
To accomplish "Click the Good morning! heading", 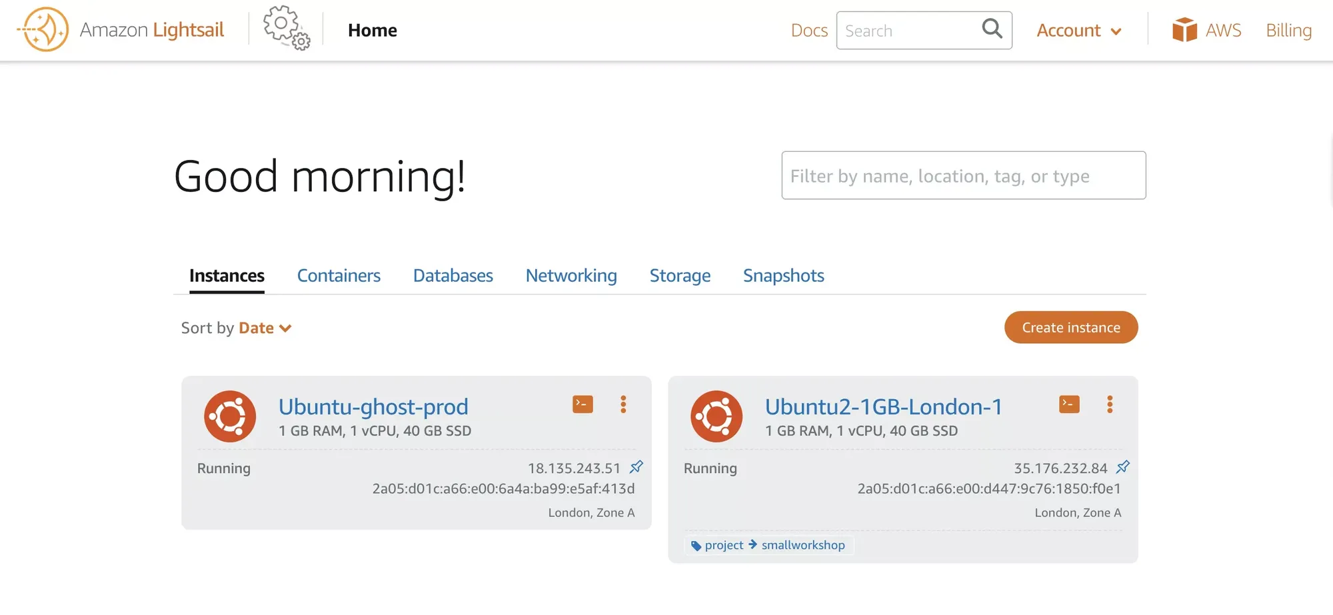I will [x=320, y=177].
